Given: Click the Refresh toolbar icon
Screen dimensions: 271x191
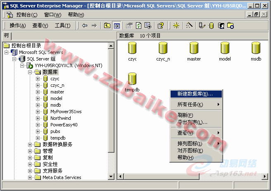Looking at the screenshot, I should 139,26.
